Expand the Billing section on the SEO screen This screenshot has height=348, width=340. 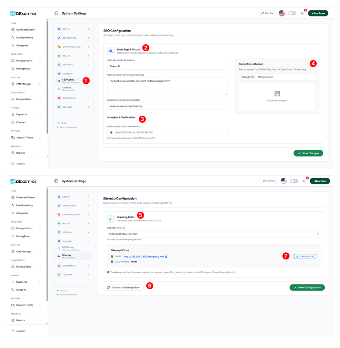(73, 56)
